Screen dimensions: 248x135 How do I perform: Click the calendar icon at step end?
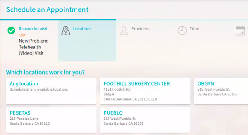[240, 30]
